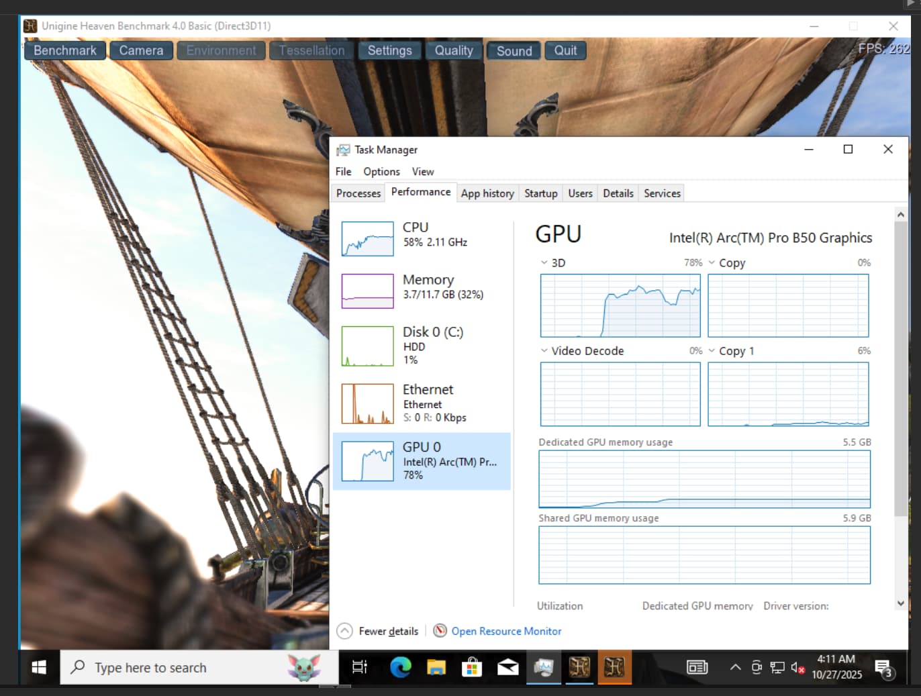The height and width of the screenshot is (696, 921).
Task: Click the Task View taskbar icon
Action: (360, 667)
